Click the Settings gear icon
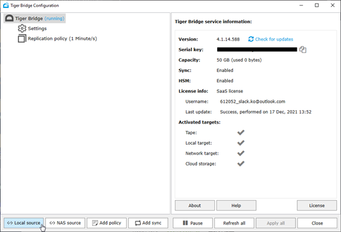The width and height of the screenshot is (341, 232). pyautogui.click(x=22, y=28)
